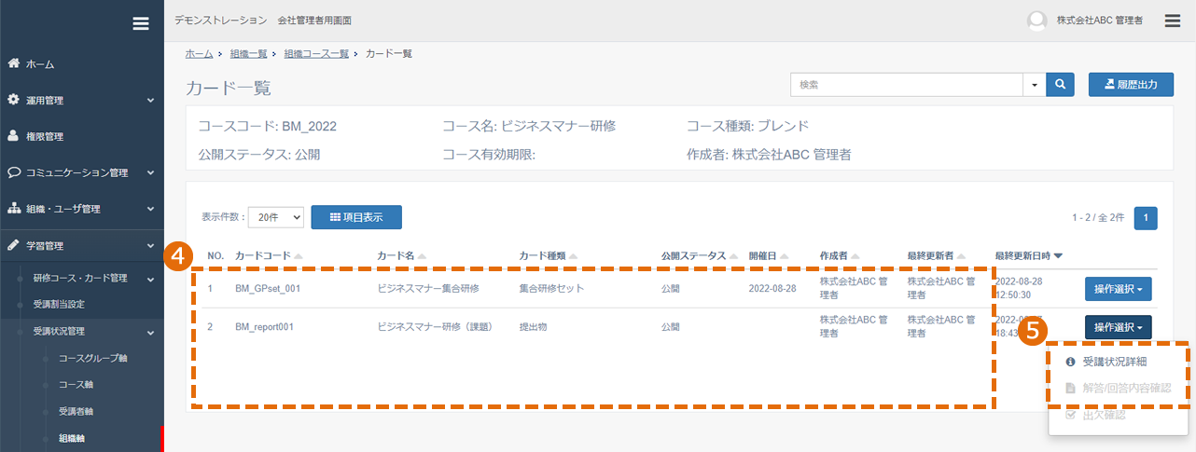
Task: Go to 組織コース一覧 breadcrumb link
Action: point(316,54)
